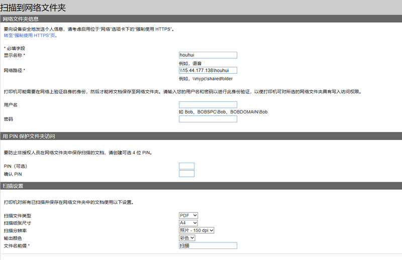The width and height of the screenshot is (402, 260).
Task: Click the 网络文件夹信息 section header
Action: (21, 19)
